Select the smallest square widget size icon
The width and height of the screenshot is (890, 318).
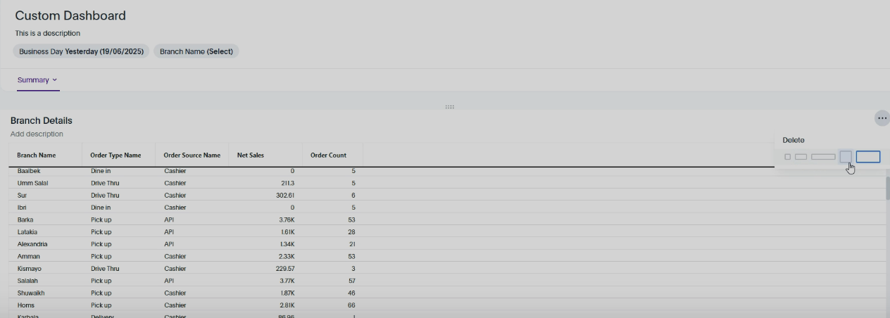(787, 157)
